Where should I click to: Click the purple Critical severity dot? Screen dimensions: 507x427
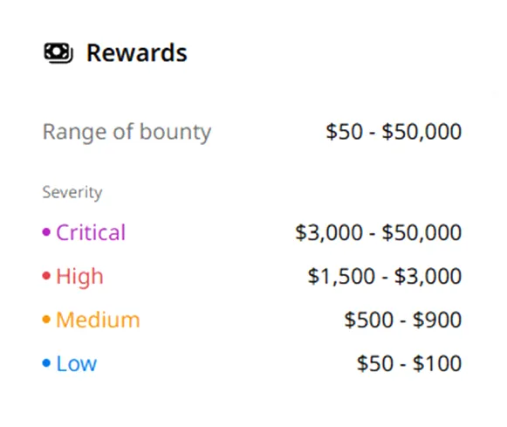[x=46, y=232]
